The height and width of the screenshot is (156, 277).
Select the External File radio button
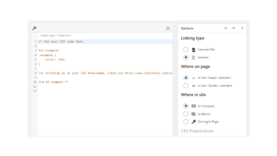point(186,50)
